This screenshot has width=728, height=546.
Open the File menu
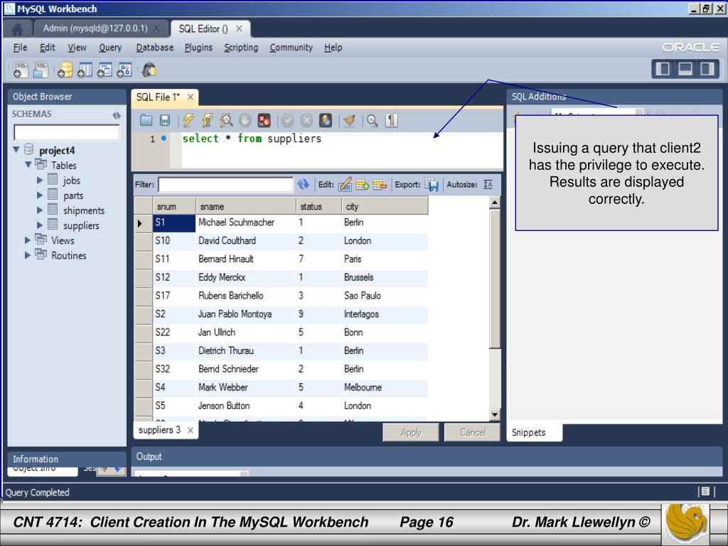point(20,48)
